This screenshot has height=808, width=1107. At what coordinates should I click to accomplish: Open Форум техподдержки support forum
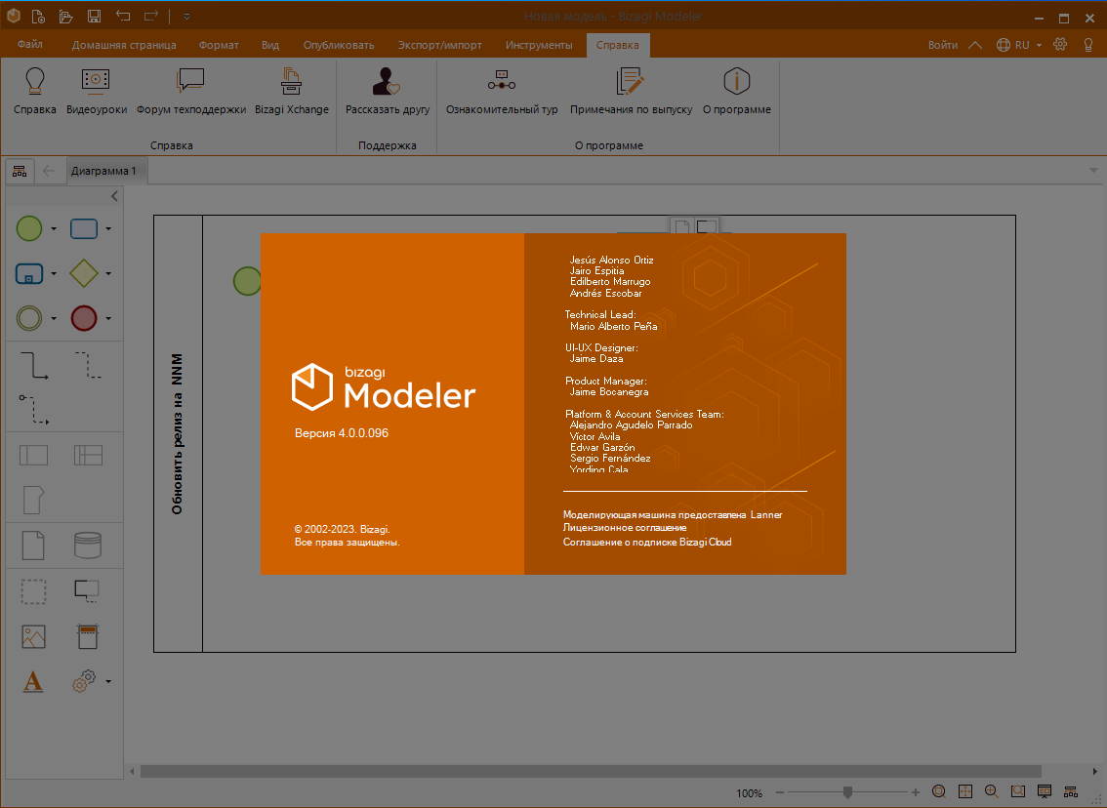190,91
